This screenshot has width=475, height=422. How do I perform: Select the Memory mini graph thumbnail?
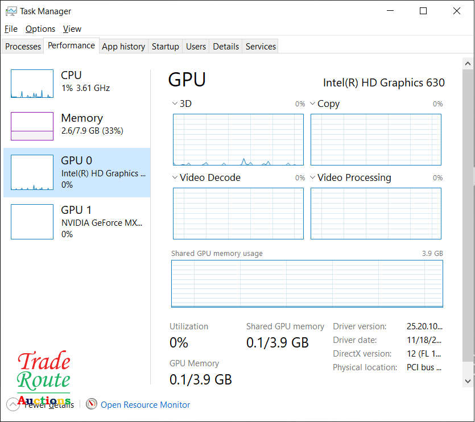click(x=32, y=126)
